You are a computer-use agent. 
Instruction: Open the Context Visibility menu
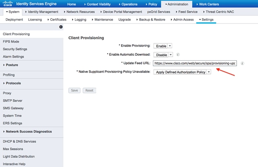pos(97,4)
